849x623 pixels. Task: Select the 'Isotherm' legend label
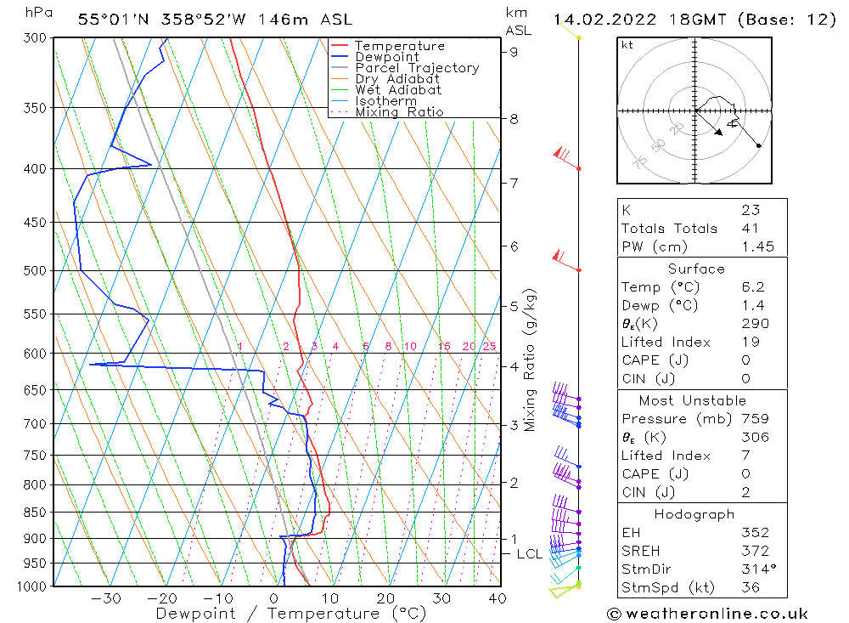385,101
